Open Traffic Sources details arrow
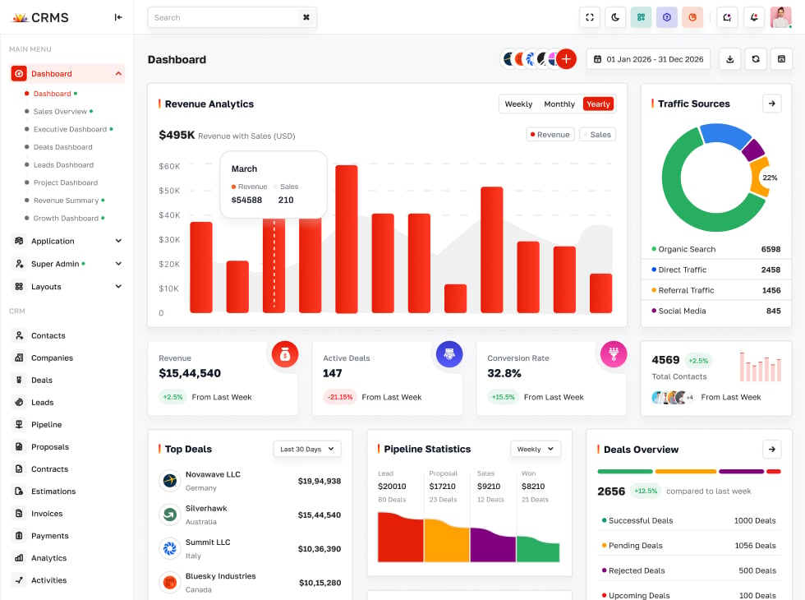805x600 pixels. (x=771, y=104)
